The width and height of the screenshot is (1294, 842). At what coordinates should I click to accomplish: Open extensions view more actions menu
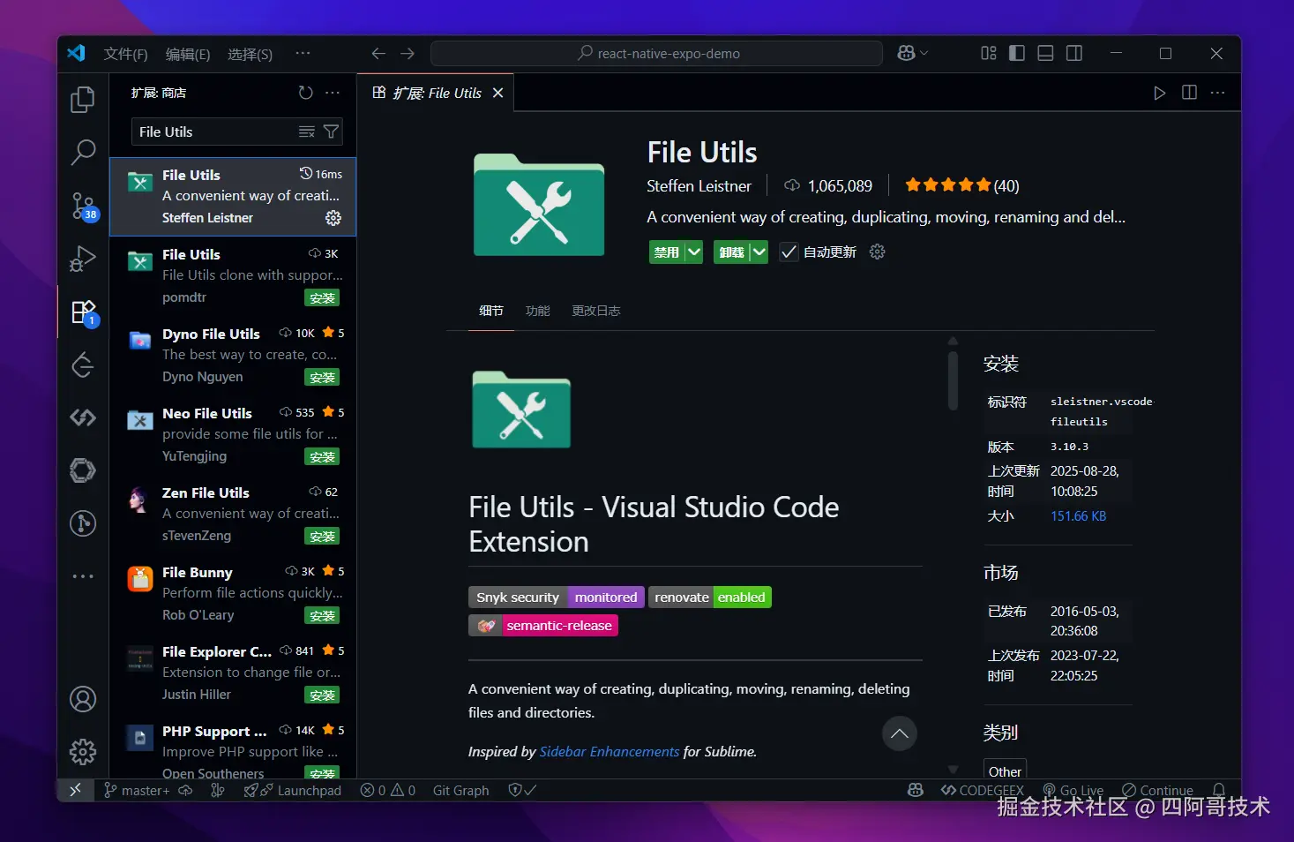click(333, 93)
